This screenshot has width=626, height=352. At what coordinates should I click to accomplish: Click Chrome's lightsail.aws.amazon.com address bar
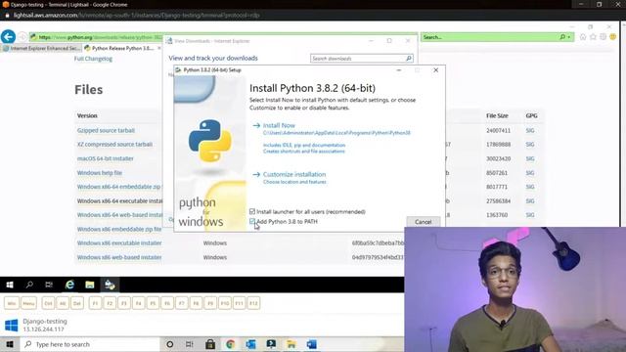136,16
